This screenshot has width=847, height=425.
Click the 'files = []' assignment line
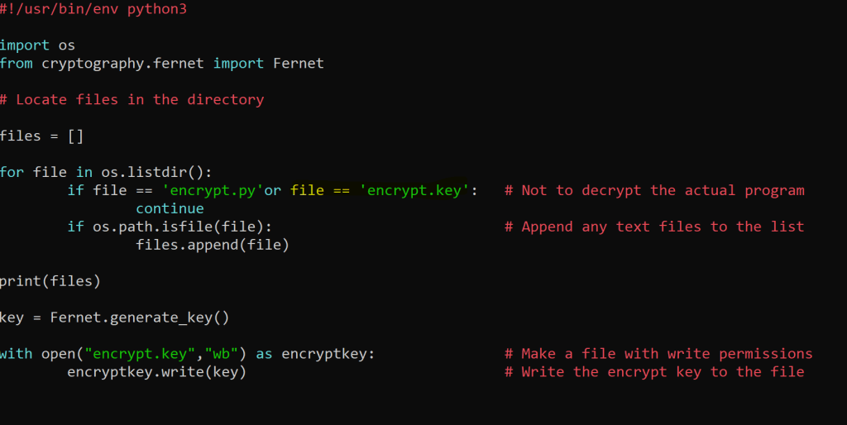click(x=41, y=136)
